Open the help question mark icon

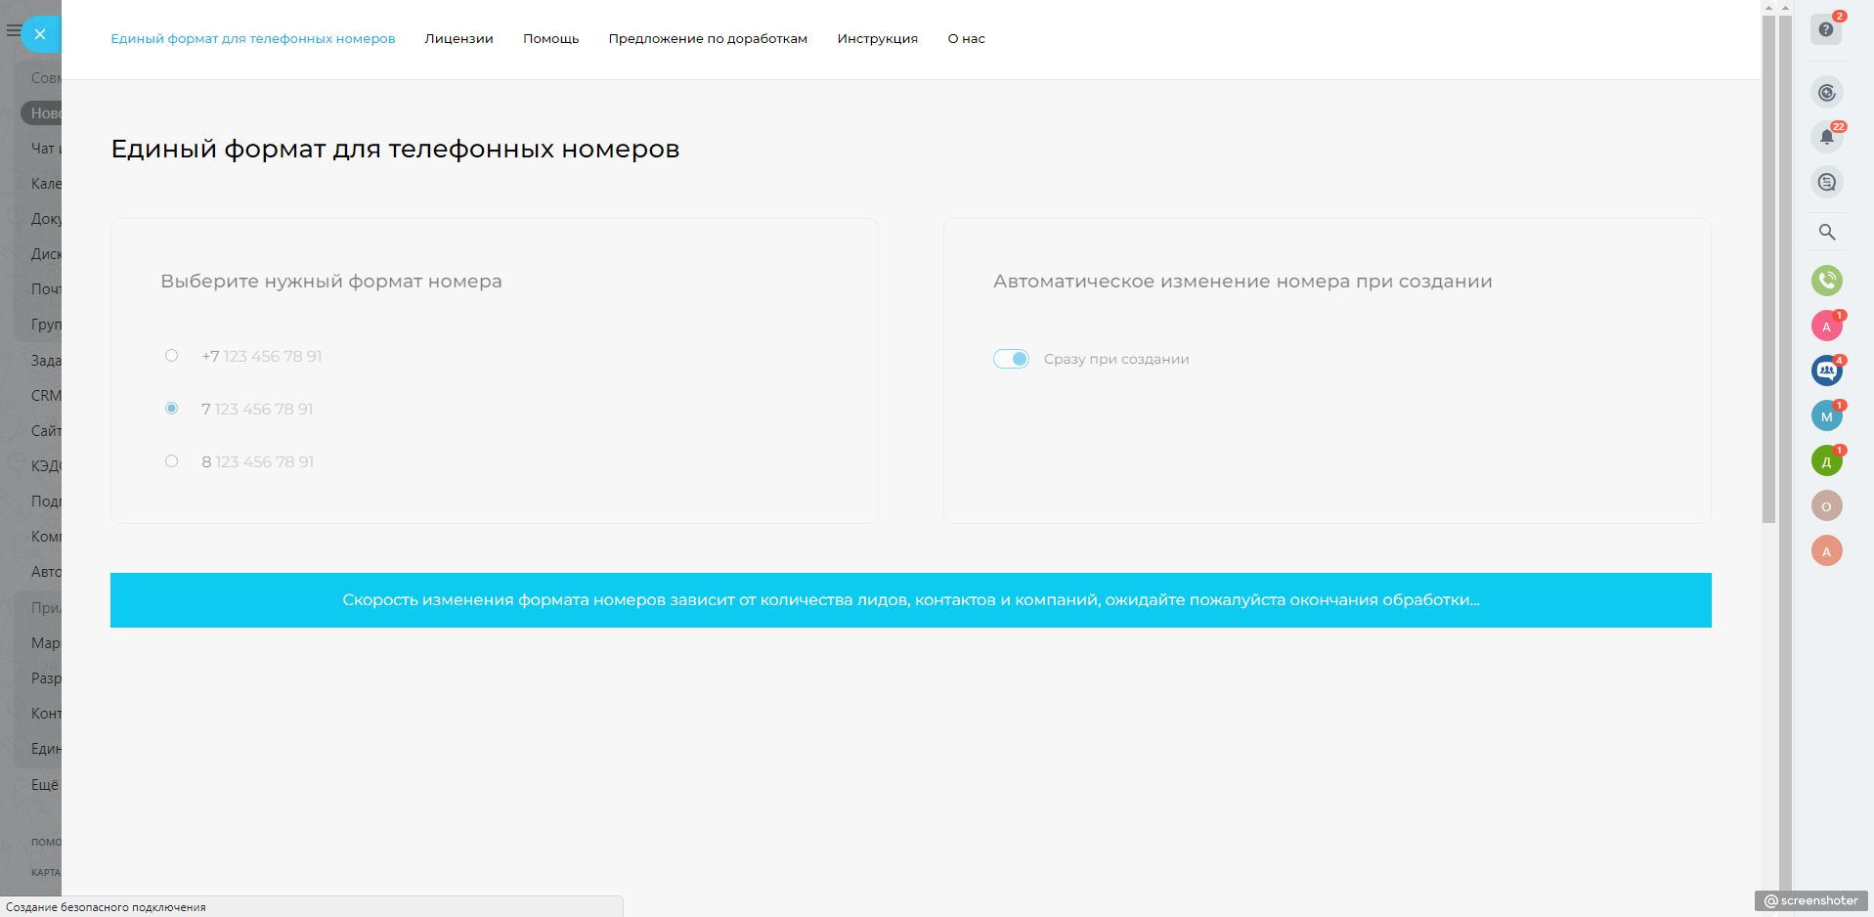click(x=1825, y=29)
